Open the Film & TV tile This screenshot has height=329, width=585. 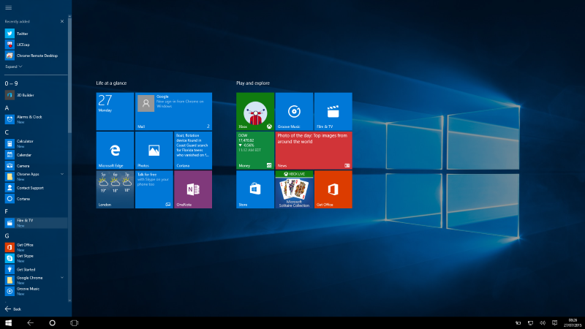click(333, 112)
